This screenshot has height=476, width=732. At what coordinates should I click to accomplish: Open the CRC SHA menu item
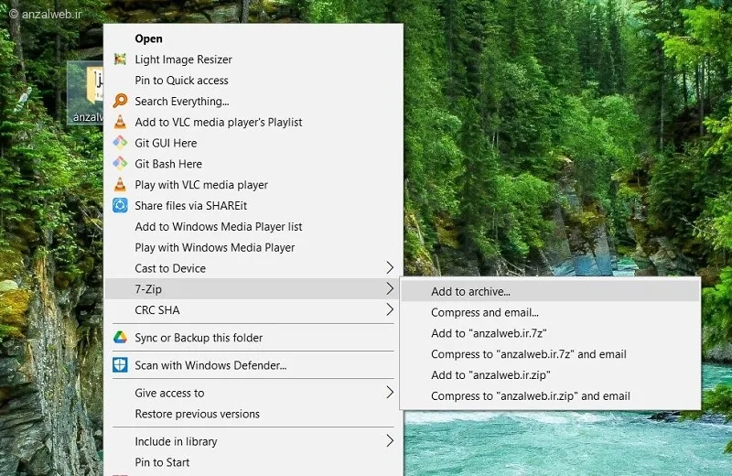coord(253,309)
